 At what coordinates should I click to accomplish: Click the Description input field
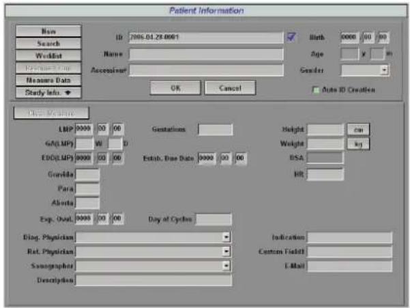(x=153, y=280)
